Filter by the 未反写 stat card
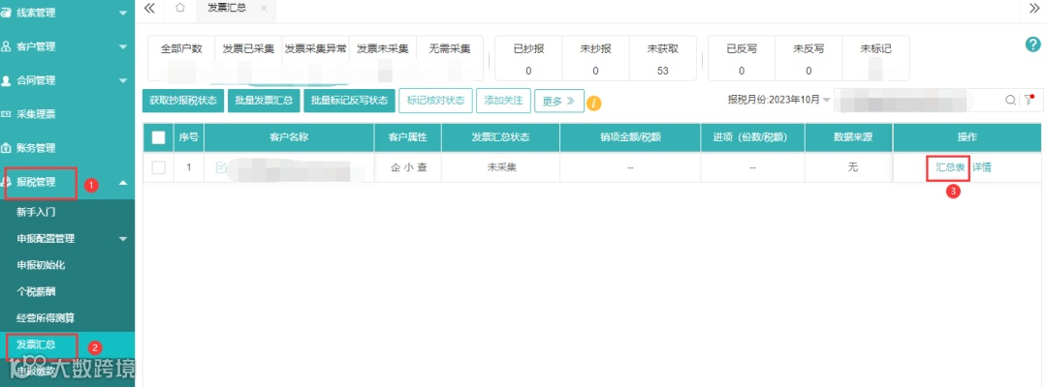 809,59
